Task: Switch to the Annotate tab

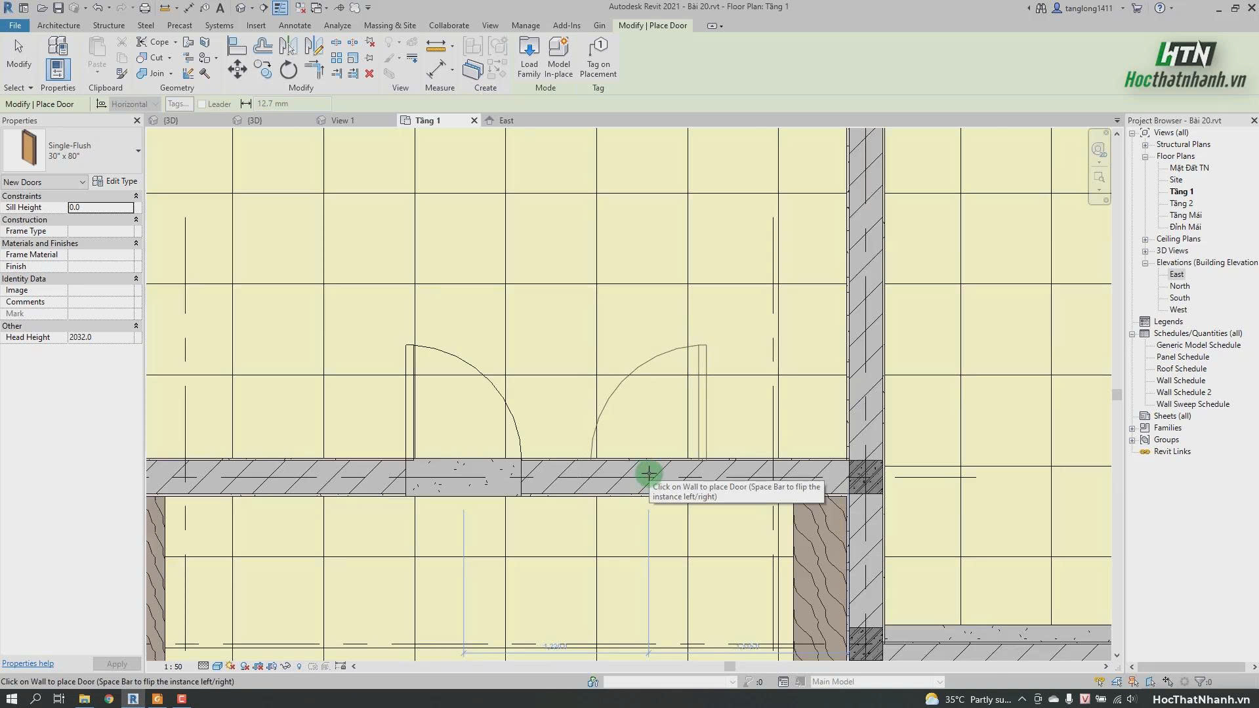Action: click(295, 26)
